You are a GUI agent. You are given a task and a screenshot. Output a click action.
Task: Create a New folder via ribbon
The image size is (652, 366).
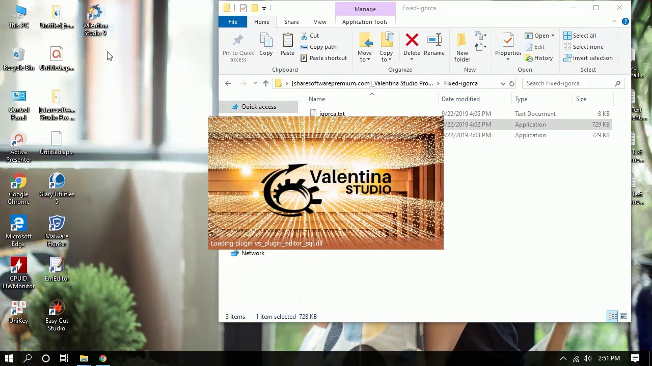click(x=462, y=48)
